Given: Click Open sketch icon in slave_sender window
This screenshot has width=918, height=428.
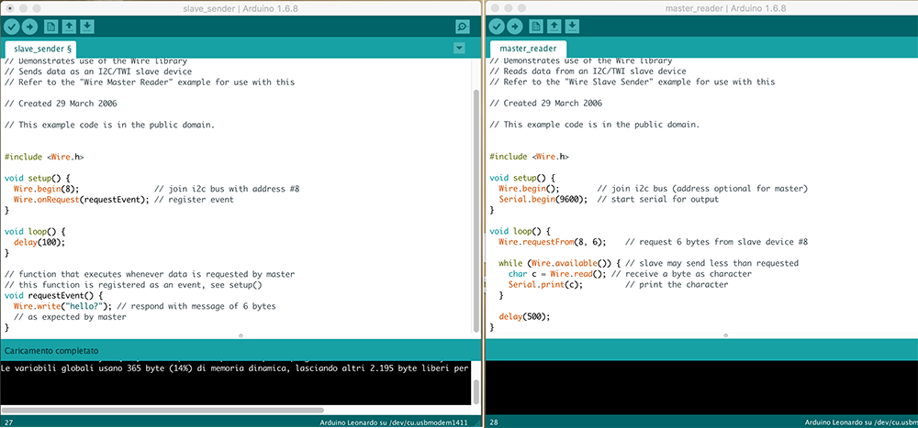Looking at the screenshot, I should tap(69, 27).
